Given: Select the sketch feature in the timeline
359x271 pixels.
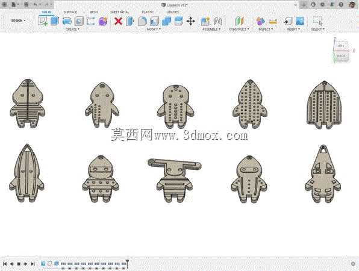Looking at the screenshot, I should (x=49, y=264).
